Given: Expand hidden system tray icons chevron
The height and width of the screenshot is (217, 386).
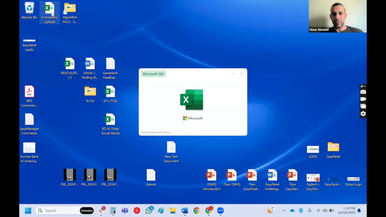Looking at the screenshot, I should (x=283, y=211).
